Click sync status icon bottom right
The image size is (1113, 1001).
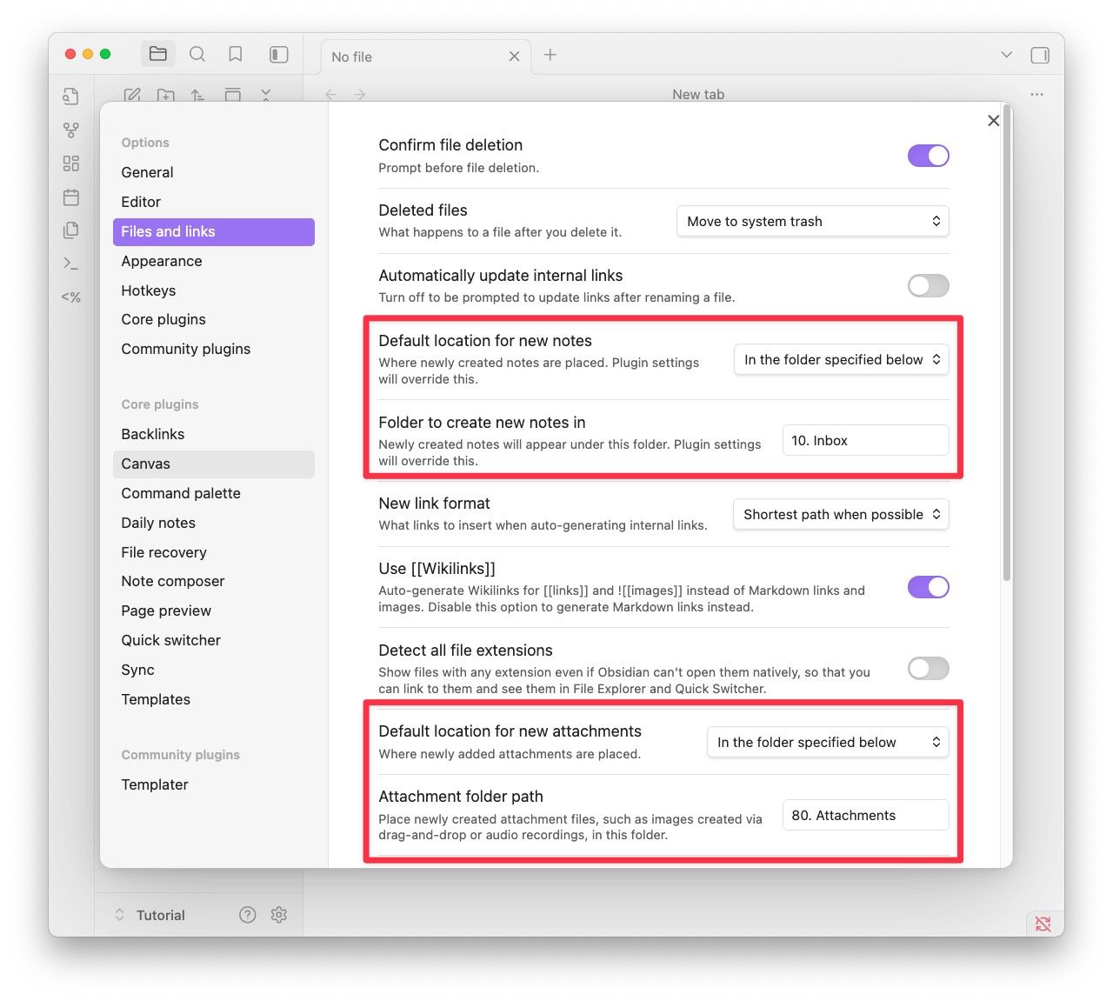tap(1043, 924)
